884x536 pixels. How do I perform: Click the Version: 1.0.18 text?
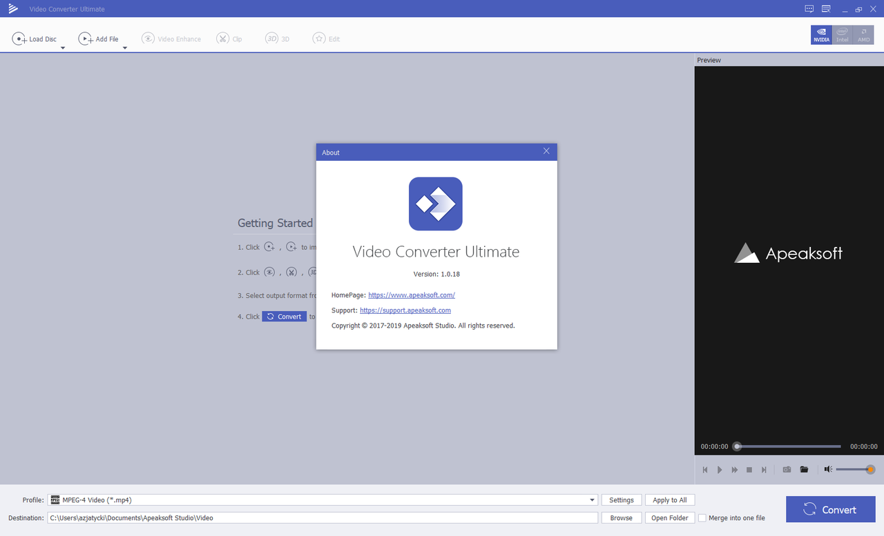click(x=436, y=274)
